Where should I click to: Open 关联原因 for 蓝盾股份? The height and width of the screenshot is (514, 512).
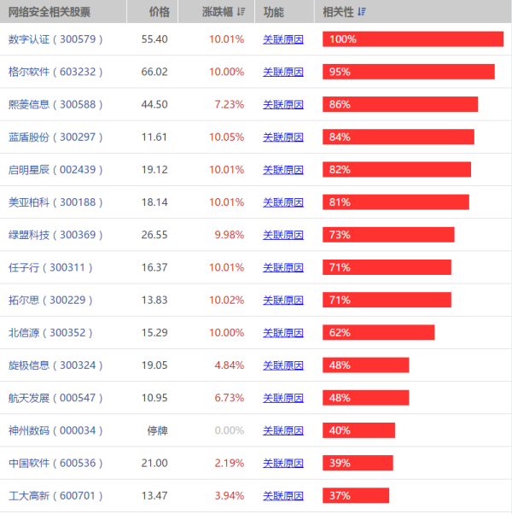coord(283,137)
